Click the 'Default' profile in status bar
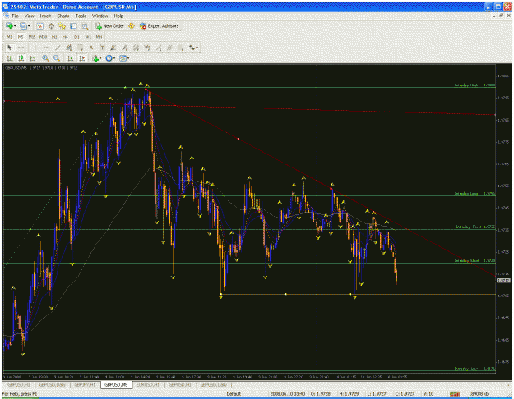The height and width of the screenshot is (399, 514). (x=234, y=394)
